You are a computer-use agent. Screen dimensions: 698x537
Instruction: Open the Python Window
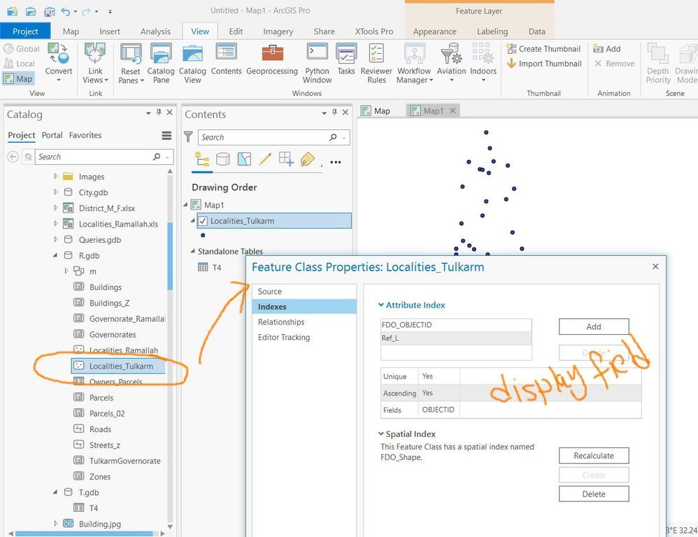click(x=317, y=64)
